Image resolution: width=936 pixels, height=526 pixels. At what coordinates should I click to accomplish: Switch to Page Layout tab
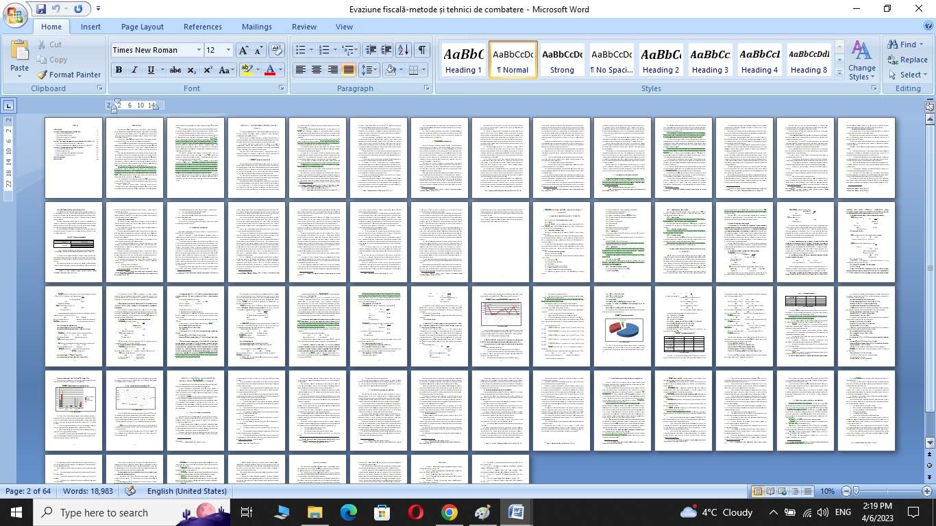143,27
